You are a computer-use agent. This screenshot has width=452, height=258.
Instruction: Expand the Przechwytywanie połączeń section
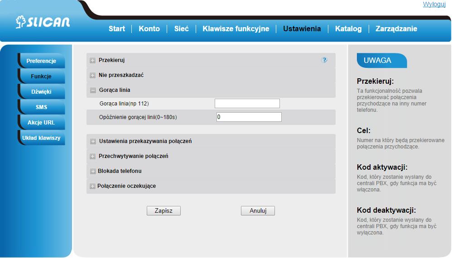92,156
